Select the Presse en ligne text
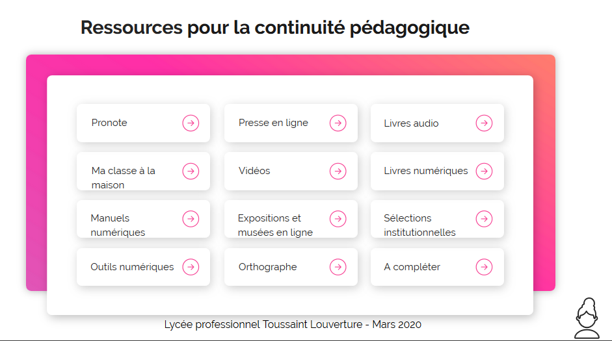 (x=273, y=123)
